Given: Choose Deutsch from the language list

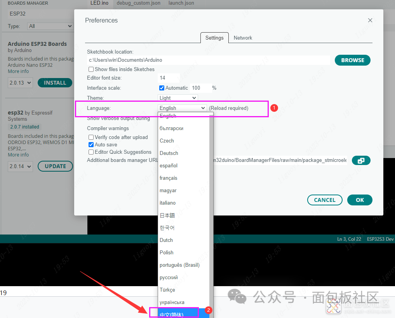Looking at the screenshot, I should click(184, 153).
